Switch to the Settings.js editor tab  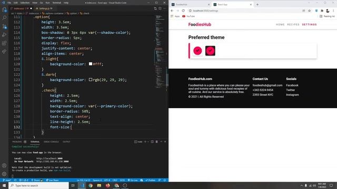(x=44, y=8)
